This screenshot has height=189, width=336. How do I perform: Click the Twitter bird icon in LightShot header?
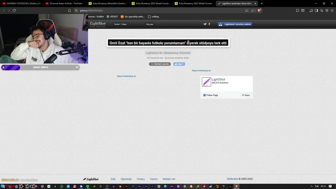(205, 24)
